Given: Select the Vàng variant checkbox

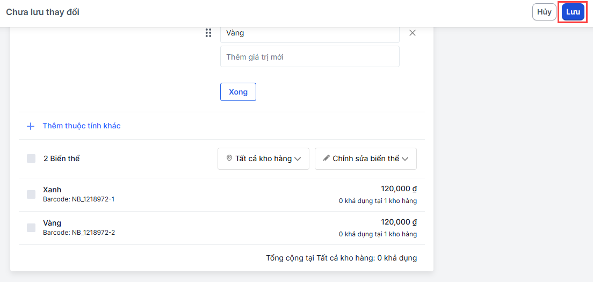Looking at the screenshot, I should point(31,228).
